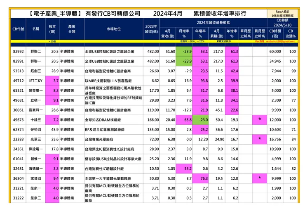Select the CB流通% column header

(x=291, y=33)
